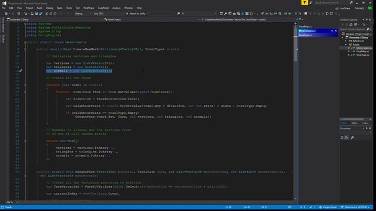Click the Properties panel property pages wrench
Viewport: 376px width, 211px height.
pyautogui.click(x=352, y=138)
